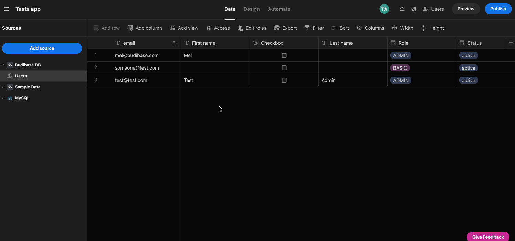Tick the Checkbox in row 1
This screenshot has width=515, height=241.
pyautogui.click(x=284, y=55)
